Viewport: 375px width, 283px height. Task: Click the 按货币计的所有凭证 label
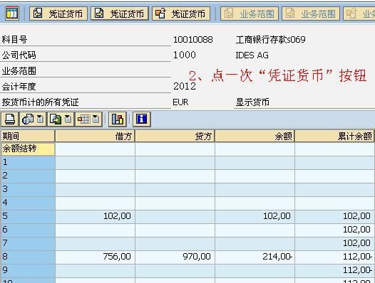point(41,102)
